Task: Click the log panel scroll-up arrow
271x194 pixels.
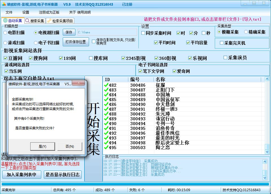Action: click(x=265, y=162)
